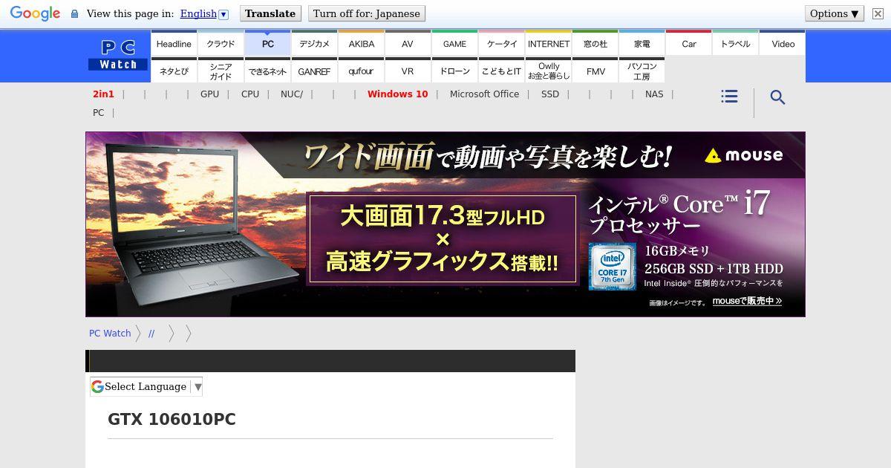Click the // breadcrumb link
Viewport: 891px width, 468px height.
coord(151,334)
